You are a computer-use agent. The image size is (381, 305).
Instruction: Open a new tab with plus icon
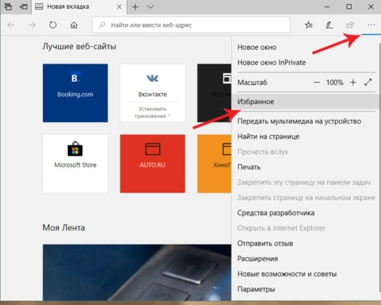[x=135, y=7]
